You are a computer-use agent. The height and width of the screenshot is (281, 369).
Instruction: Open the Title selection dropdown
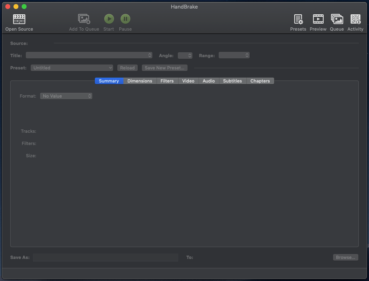click(89, 55)
